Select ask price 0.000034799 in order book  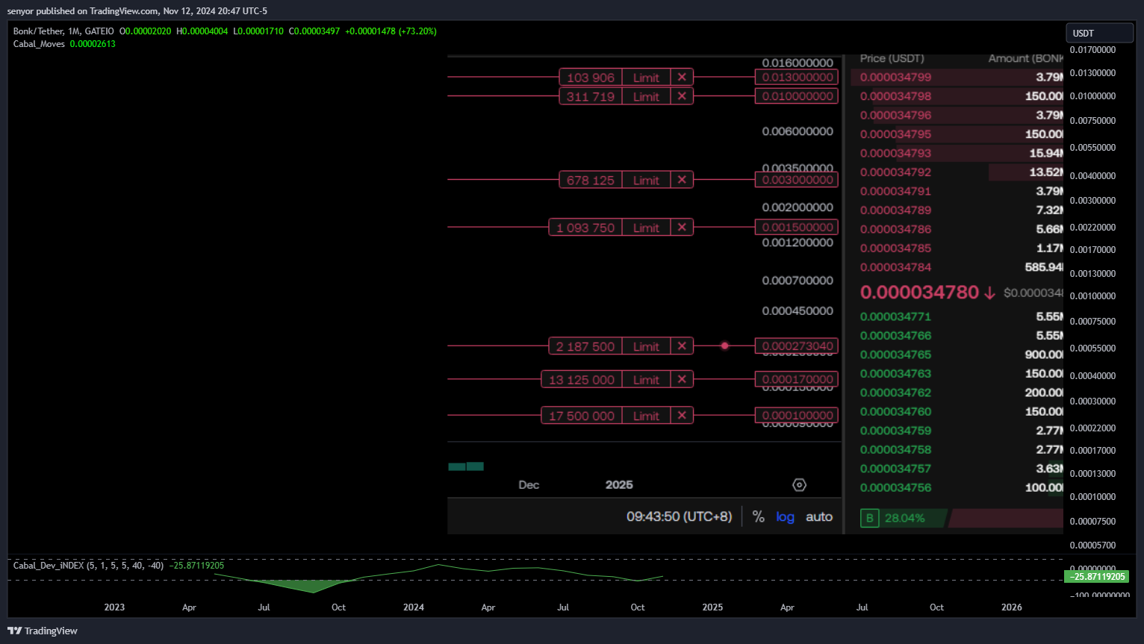pos(895,78)
